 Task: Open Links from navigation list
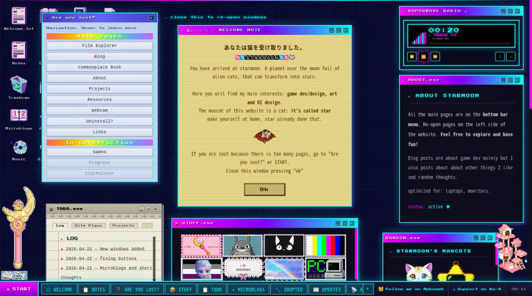pyautogui.click(x=99, y=132)
